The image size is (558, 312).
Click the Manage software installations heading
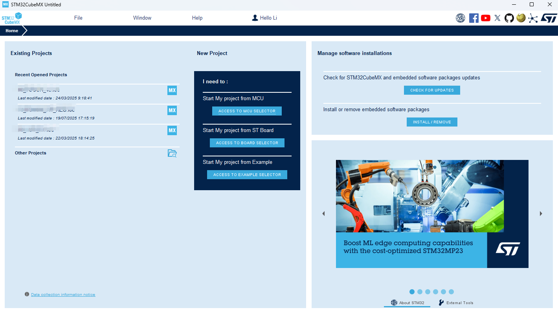[x=354, y=53]
